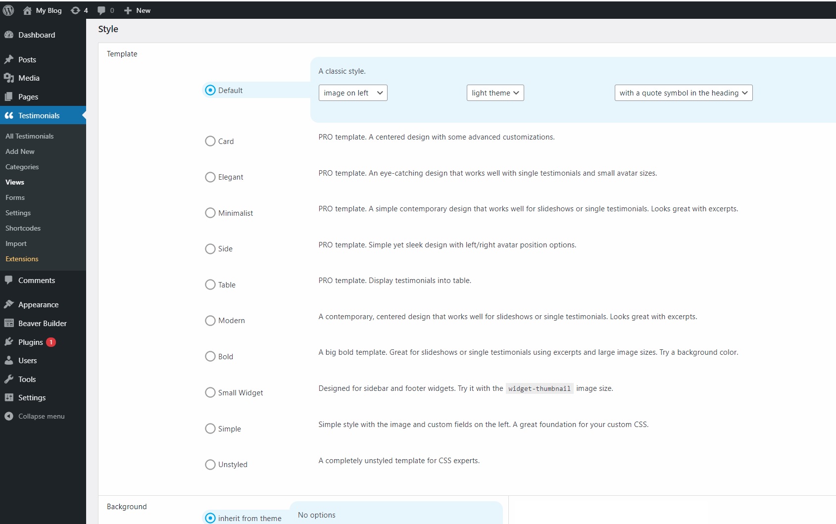The height and width of the screenshot is (524, 836).
Task: Open Add New submenu item
Action: 20,151
